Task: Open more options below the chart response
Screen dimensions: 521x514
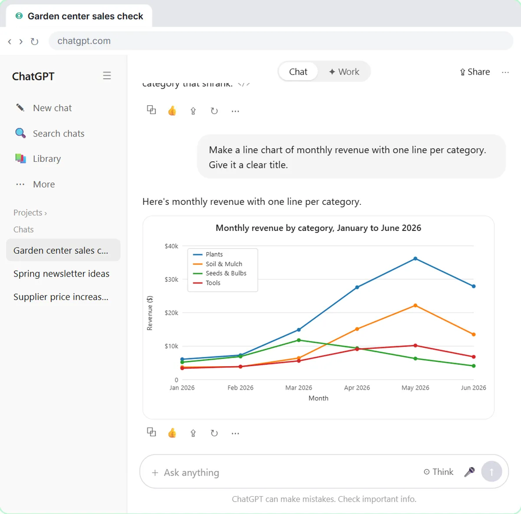Action: pyautogui.click(x=235, y=433)
